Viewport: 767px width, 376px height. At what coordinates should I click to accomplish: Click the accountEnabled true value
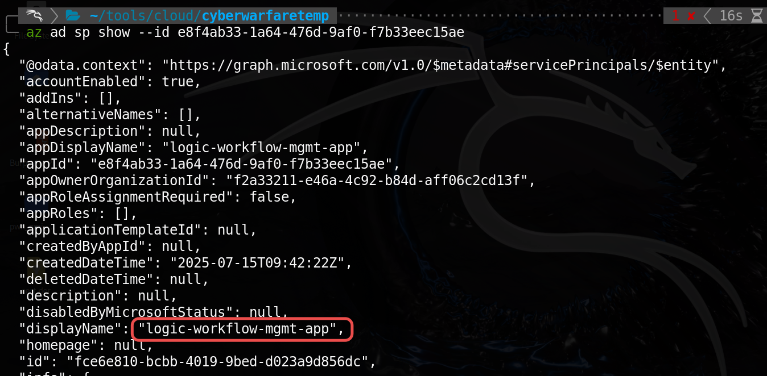coord(178,82)
